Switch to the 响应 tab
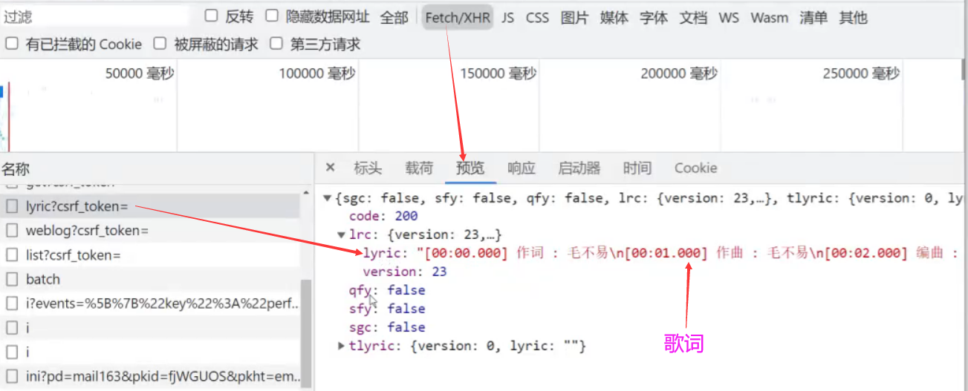The width and height of the screenshot is (968, 391). (x=522, y=168)
